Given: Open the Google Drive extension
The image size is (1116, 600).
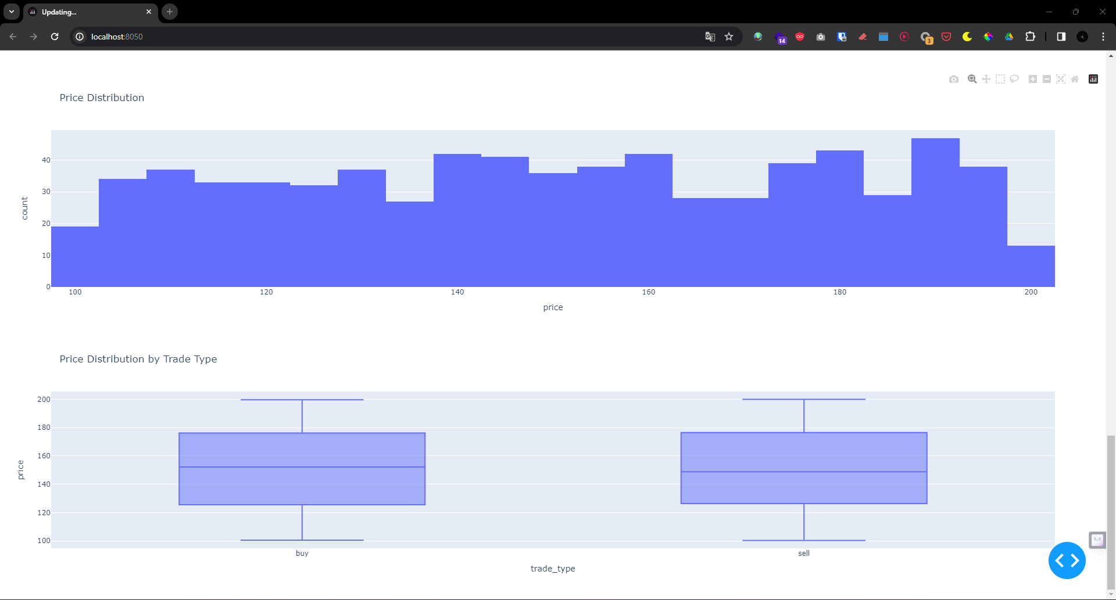Looking at the screenshot, I should point(1009,37).
